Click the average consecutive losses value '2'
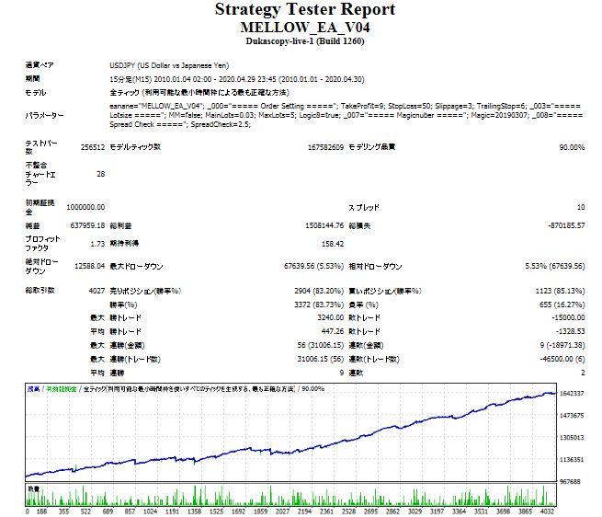The height and width of the screenshot is (517, 602). [x=583, y=373]
